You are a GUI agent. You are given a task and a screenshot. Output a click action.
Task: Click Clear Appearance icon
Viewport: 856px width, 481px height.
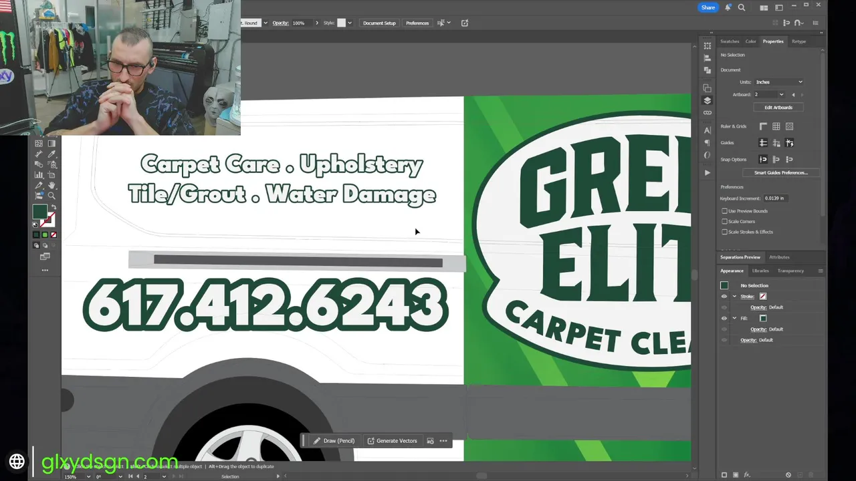788,475
